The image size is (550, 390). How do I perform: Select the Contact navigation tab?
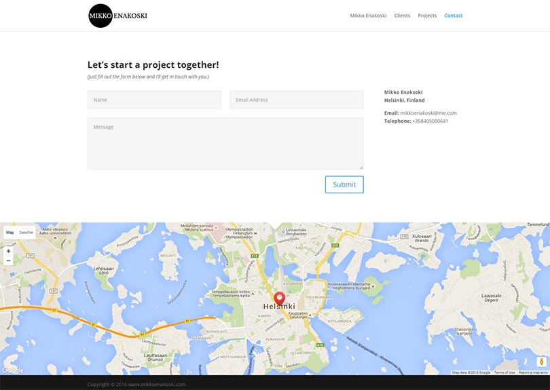[453, 16]
